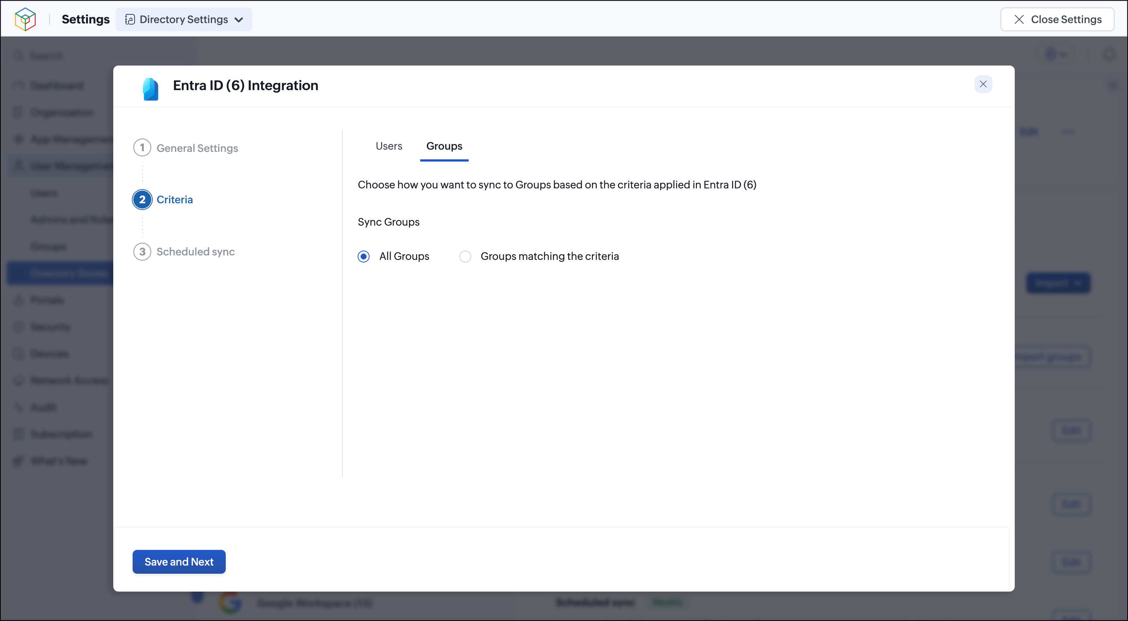This screenshot has height=621, width=1128.
Task: Open the Directory Settings dropdown
Action: [184, 19]
